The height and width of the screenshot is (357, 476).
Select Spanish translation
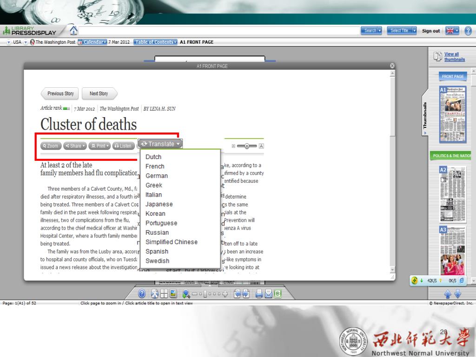click(x=157, y=251)
